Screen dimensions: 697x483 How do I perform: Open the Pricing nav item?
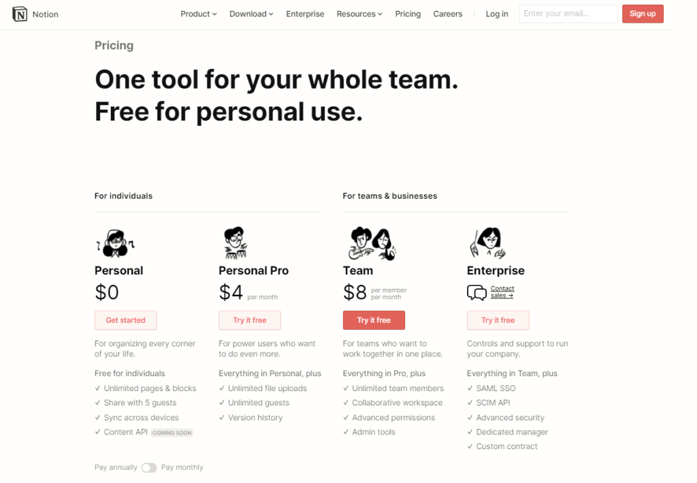pos(408,14)
